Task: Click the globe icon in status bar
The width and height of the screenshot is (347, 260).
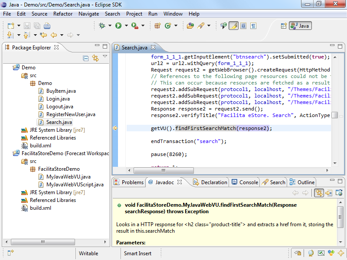Action: click(311, 253)
